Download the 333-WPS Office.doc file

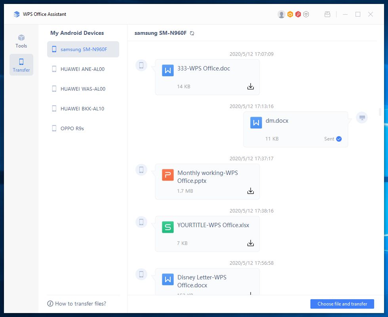(250, 86)
